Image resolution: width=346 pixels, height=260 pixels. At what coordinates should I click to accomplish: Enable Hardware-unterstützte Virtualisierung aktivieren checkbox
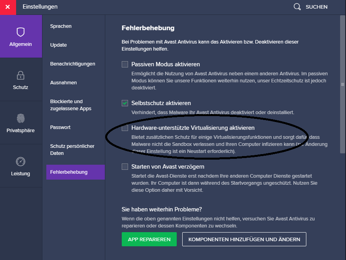click(125, 128)
